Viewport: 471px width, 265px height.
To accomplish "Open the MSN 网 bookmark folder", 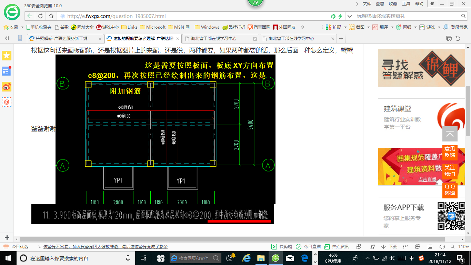I will pyautogui.click(x=179, y=27).
